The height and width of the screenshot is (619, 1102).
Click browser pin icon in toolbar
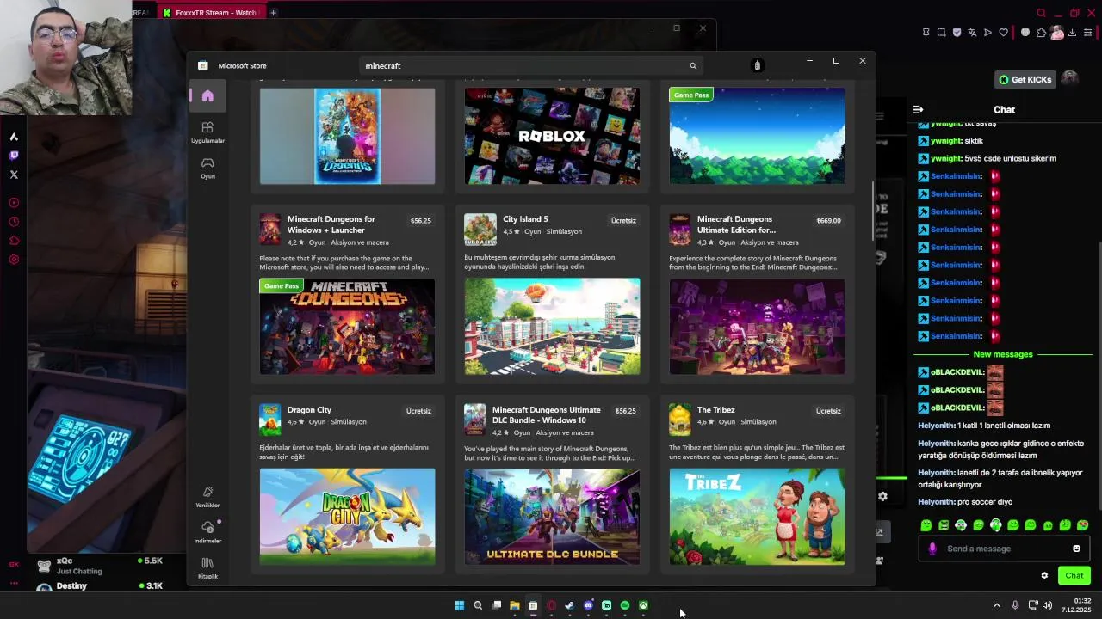pyautogui.click(x=926, y=33)
